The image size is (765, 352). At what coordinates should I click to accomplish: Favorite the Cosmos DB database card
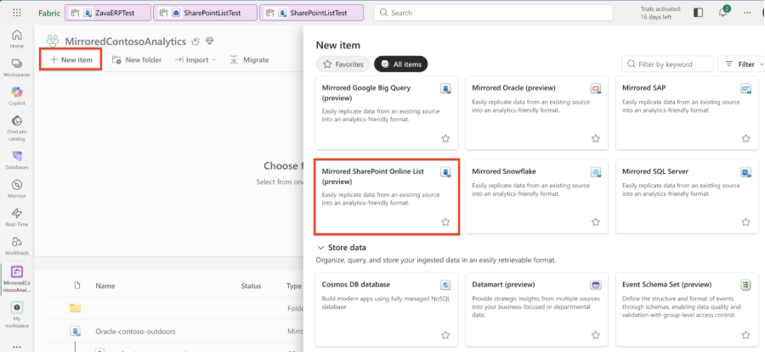[x=445, y=334]
